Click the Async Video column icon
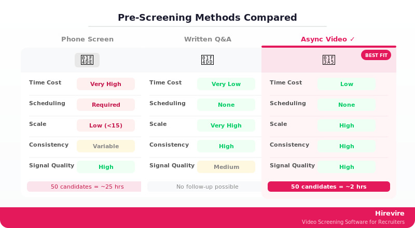This screenshot has width=415, height=228. 328,60
